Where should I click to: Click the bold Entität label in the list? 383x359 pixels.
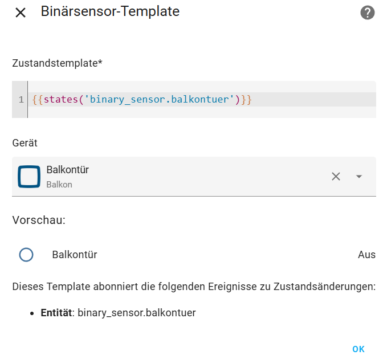(x=57, y=313)
